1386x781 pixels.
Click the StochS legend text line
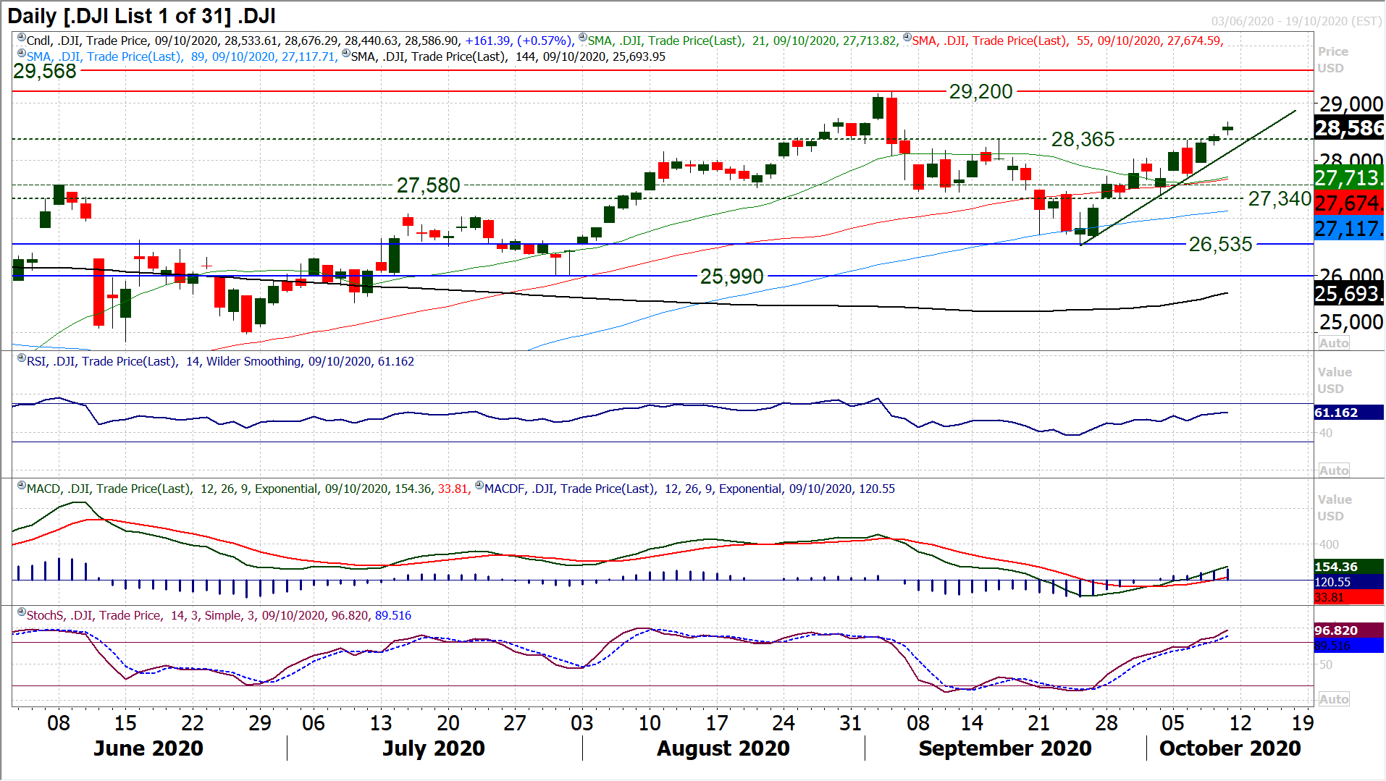219,615
